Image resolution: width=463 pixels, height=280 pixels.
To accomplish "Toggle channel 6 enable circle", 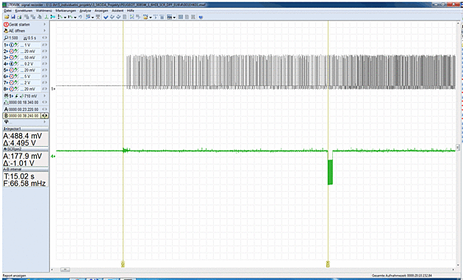I will [x=12, y=76].
